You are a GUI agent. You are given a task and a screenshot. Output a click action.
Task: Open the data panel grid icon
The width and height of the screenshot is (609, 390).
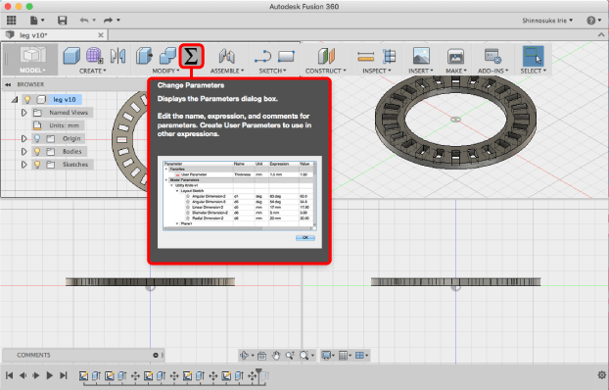(x=12, y=21)
